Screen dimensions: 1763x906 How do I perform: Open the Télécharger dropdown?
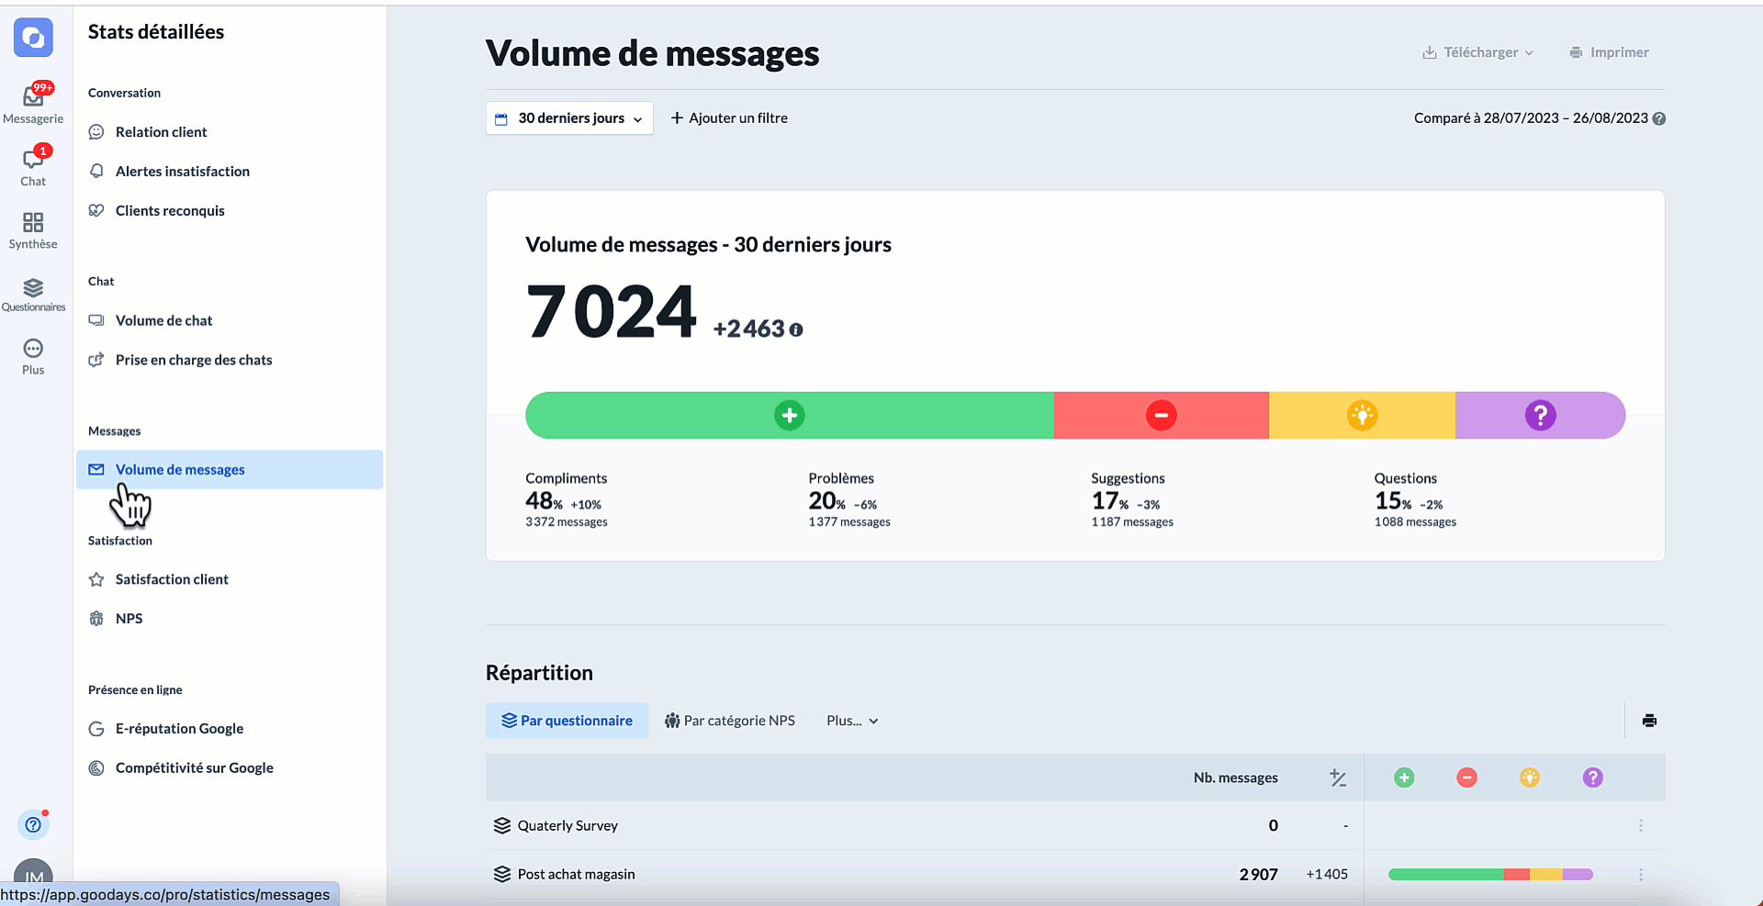[x=1477, y=52]
